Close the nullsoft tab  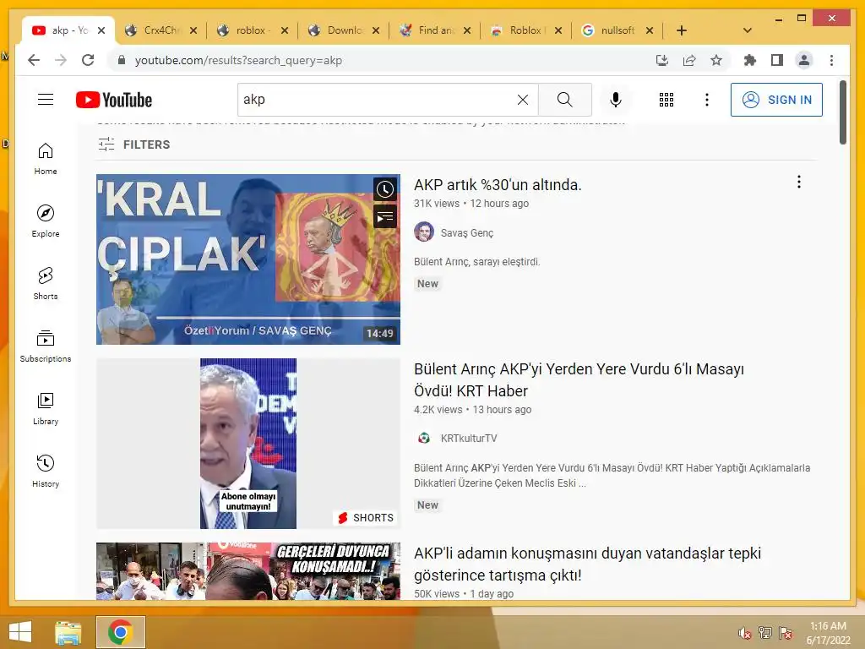(x=650, y=30)
